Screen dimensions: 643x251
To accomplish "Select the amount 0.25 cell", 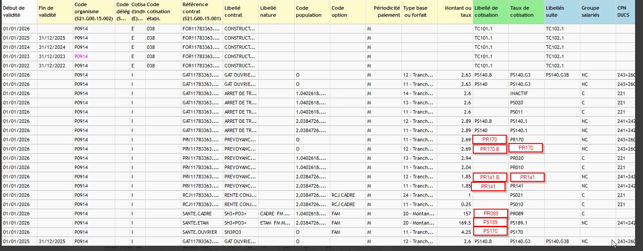I will coord(455,204).
